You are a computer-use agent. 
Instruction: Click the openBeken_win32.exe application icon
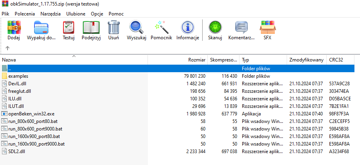[4, 114]
